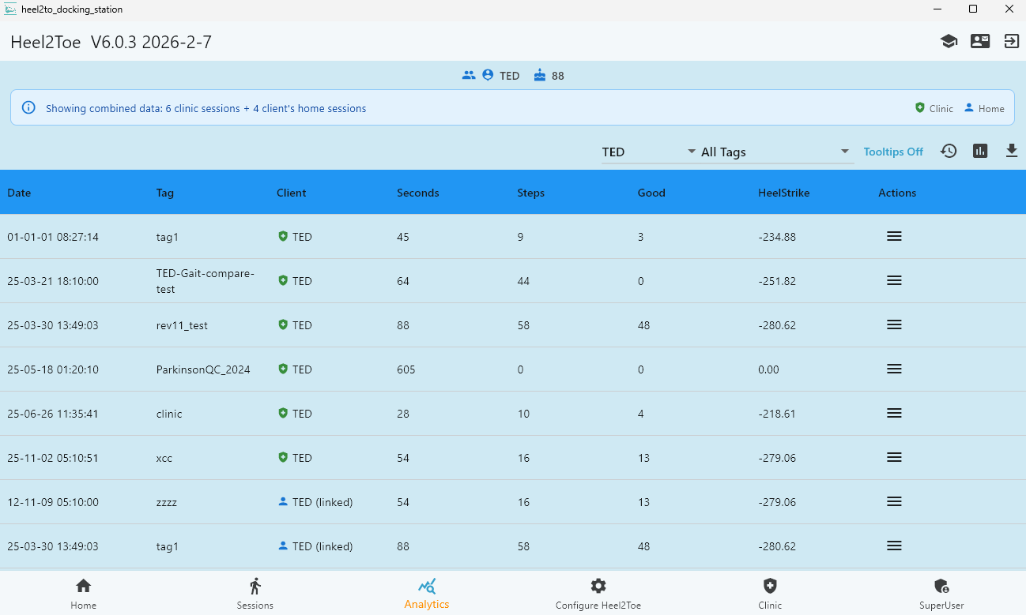This screenshot has height=615, width=1026.
Task: Toggle the Home sessions filter
Action: point(984,108)
